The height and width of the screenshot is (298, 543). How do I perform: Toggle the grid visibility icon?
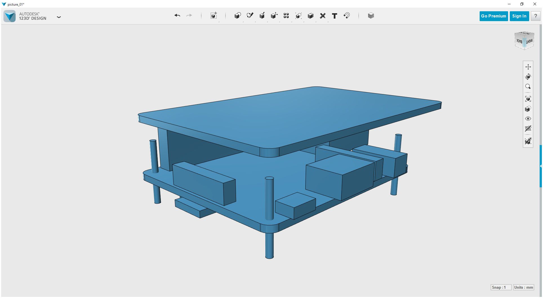tap(528, 128)
